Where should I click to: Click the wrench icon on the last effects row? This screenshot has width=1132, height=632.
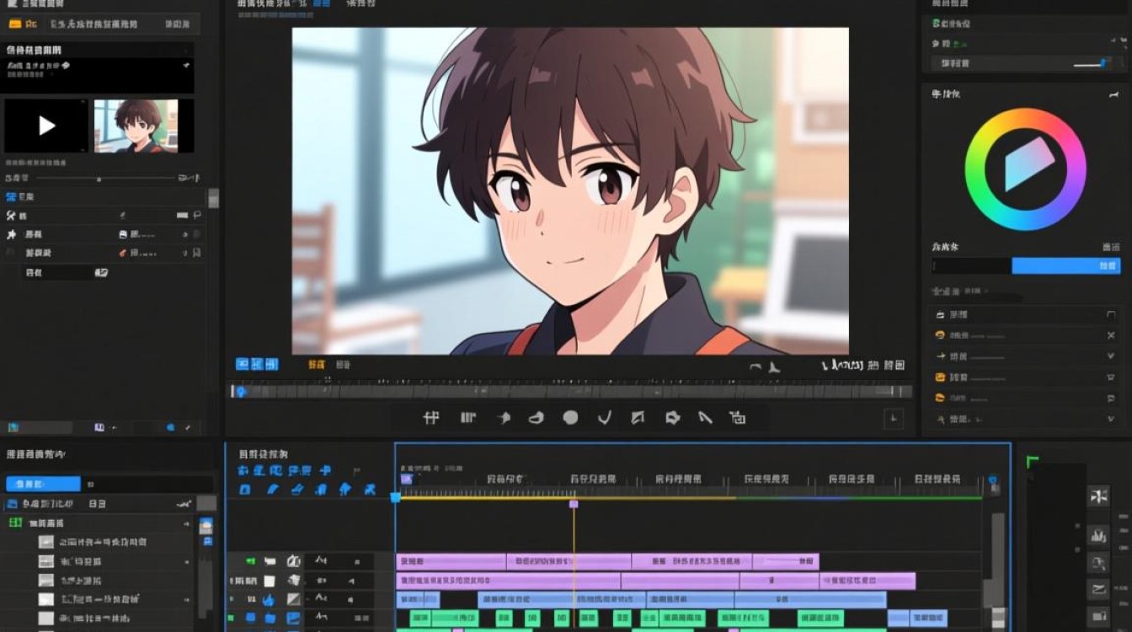click(x=940, y=419)
